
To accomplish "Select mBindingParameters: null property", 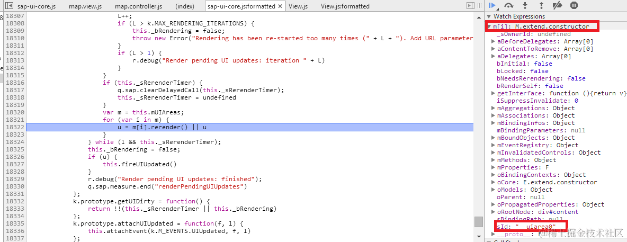I will [541, 130].
